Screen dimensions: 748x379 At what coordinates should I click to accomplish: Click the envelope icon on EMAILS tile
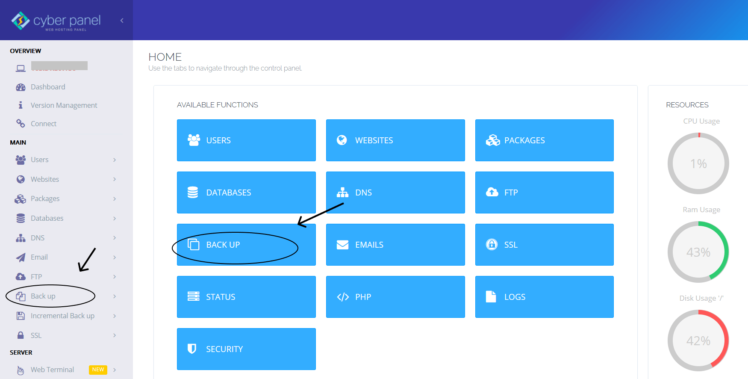pos(342,245)
